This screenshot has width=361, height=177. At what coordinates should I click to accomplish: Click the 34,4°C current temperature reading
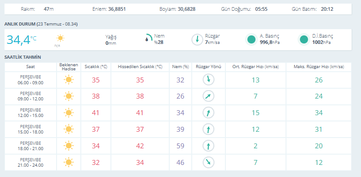point(22,39)
